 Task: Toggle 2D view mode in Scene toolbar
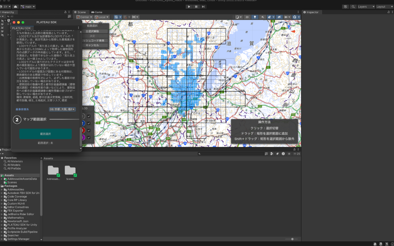pyautogui.click(x=247, y=17)
